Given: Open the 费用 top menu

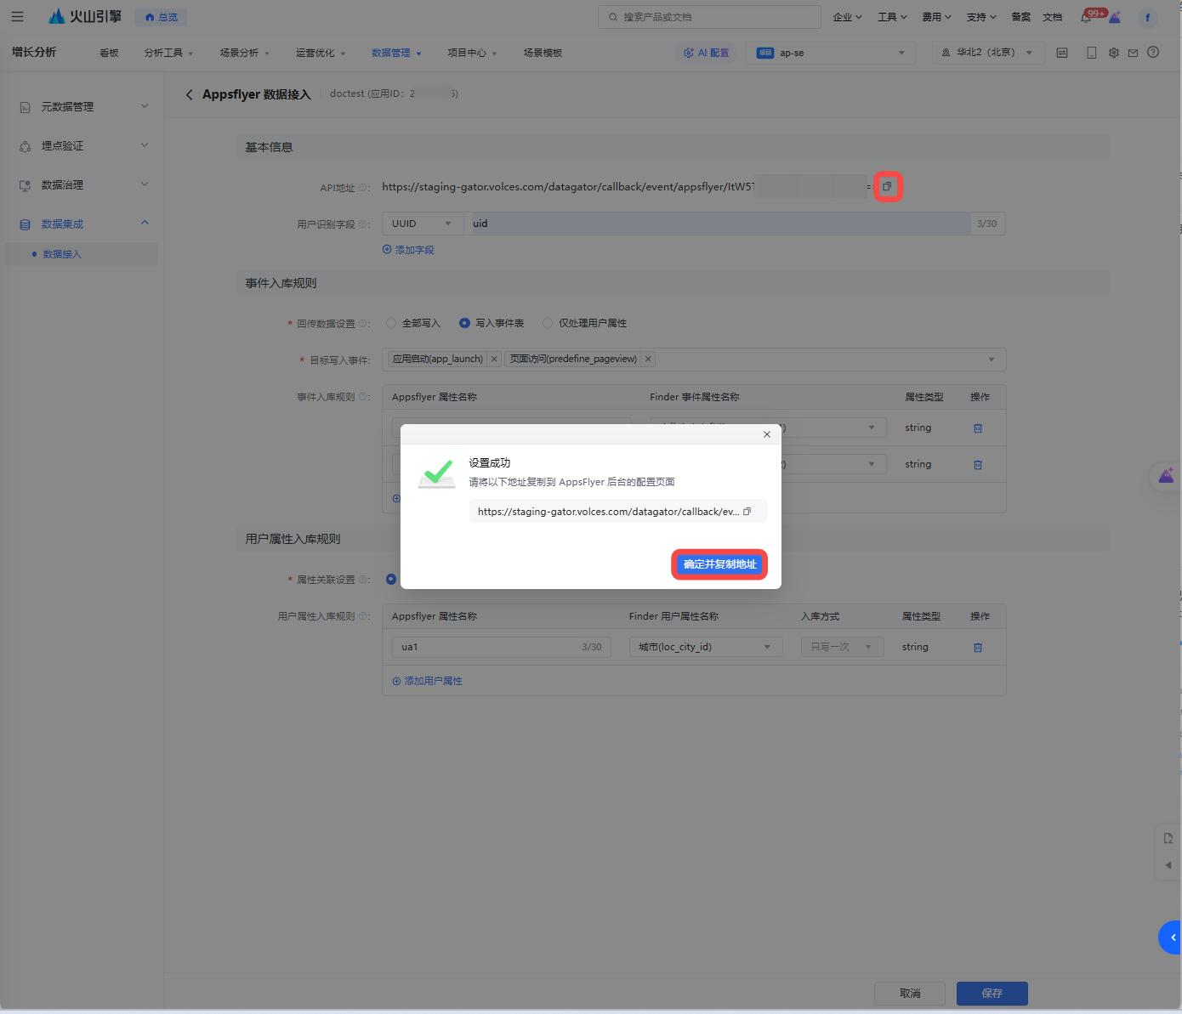Looking at the screenshot, I should [937, 17].
